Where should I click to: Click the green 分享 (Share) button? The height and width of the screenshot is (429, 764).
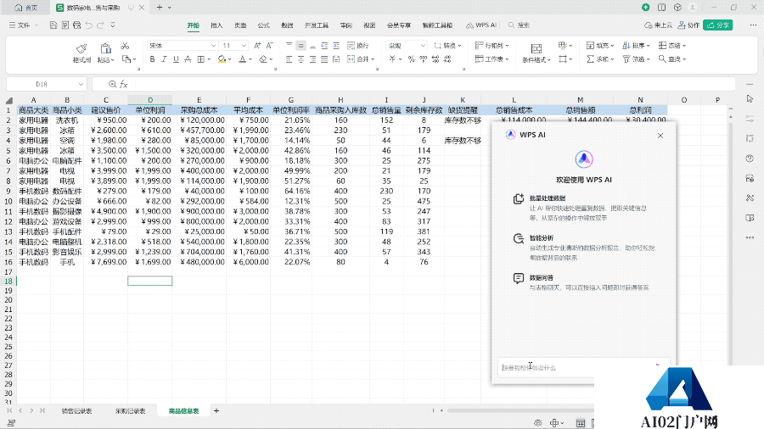pos(718,25)
